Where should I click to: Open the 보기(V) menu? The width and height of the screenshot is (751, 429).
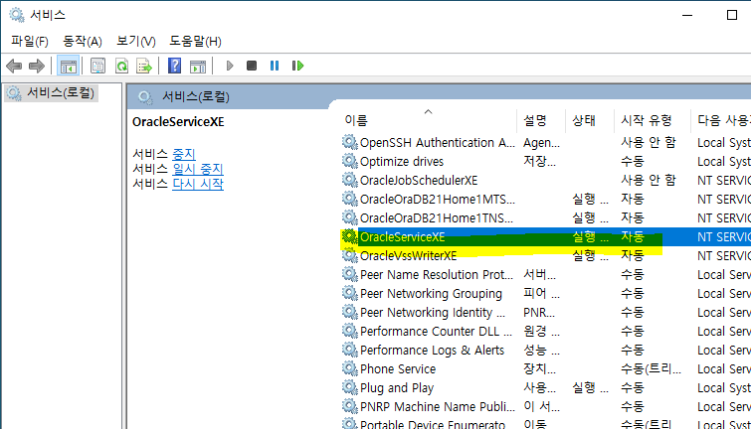coord(136,42)
